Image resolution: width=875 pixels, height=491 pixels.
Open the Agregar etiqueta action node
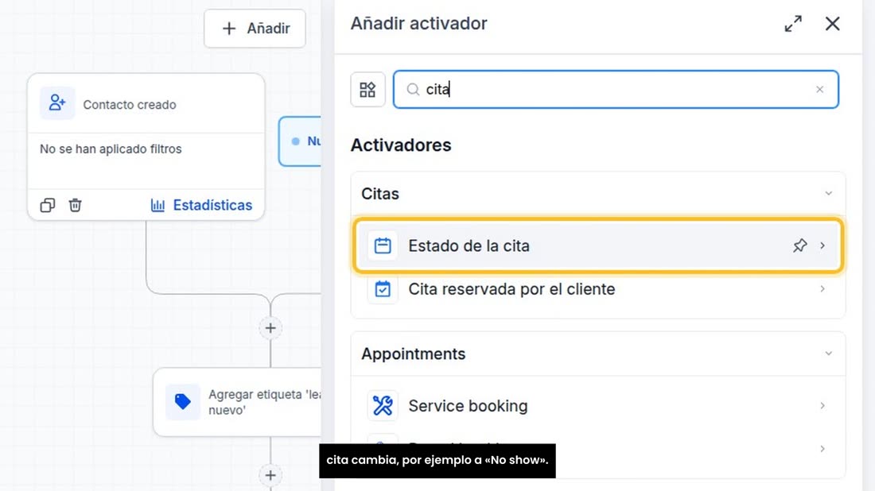pyautogui.click(x=238, y=402)
